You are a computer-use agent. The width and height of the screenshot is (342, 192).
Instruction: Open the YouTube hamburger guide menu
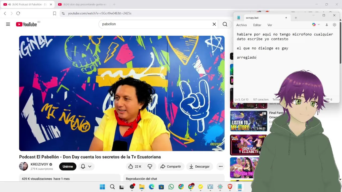click(x=8, y=24)
